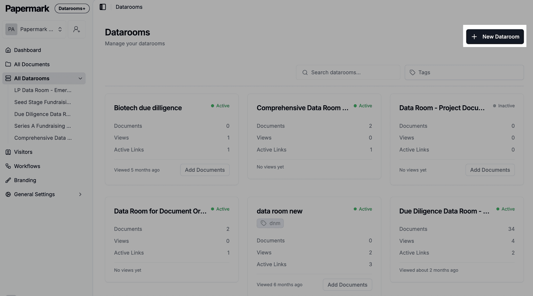533x296 pixels.
Task: Click "Viewed 5 months ago" text
Action: [x=137, y=170]
